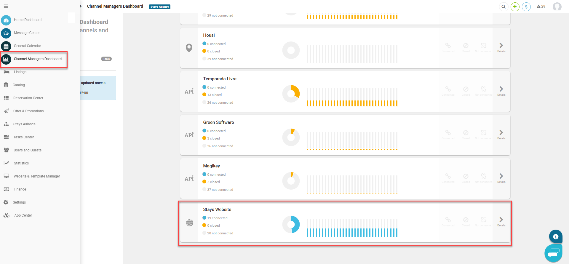Open the chat support widget
This screenshot has height=264, width=569.
tap(553, 253)
